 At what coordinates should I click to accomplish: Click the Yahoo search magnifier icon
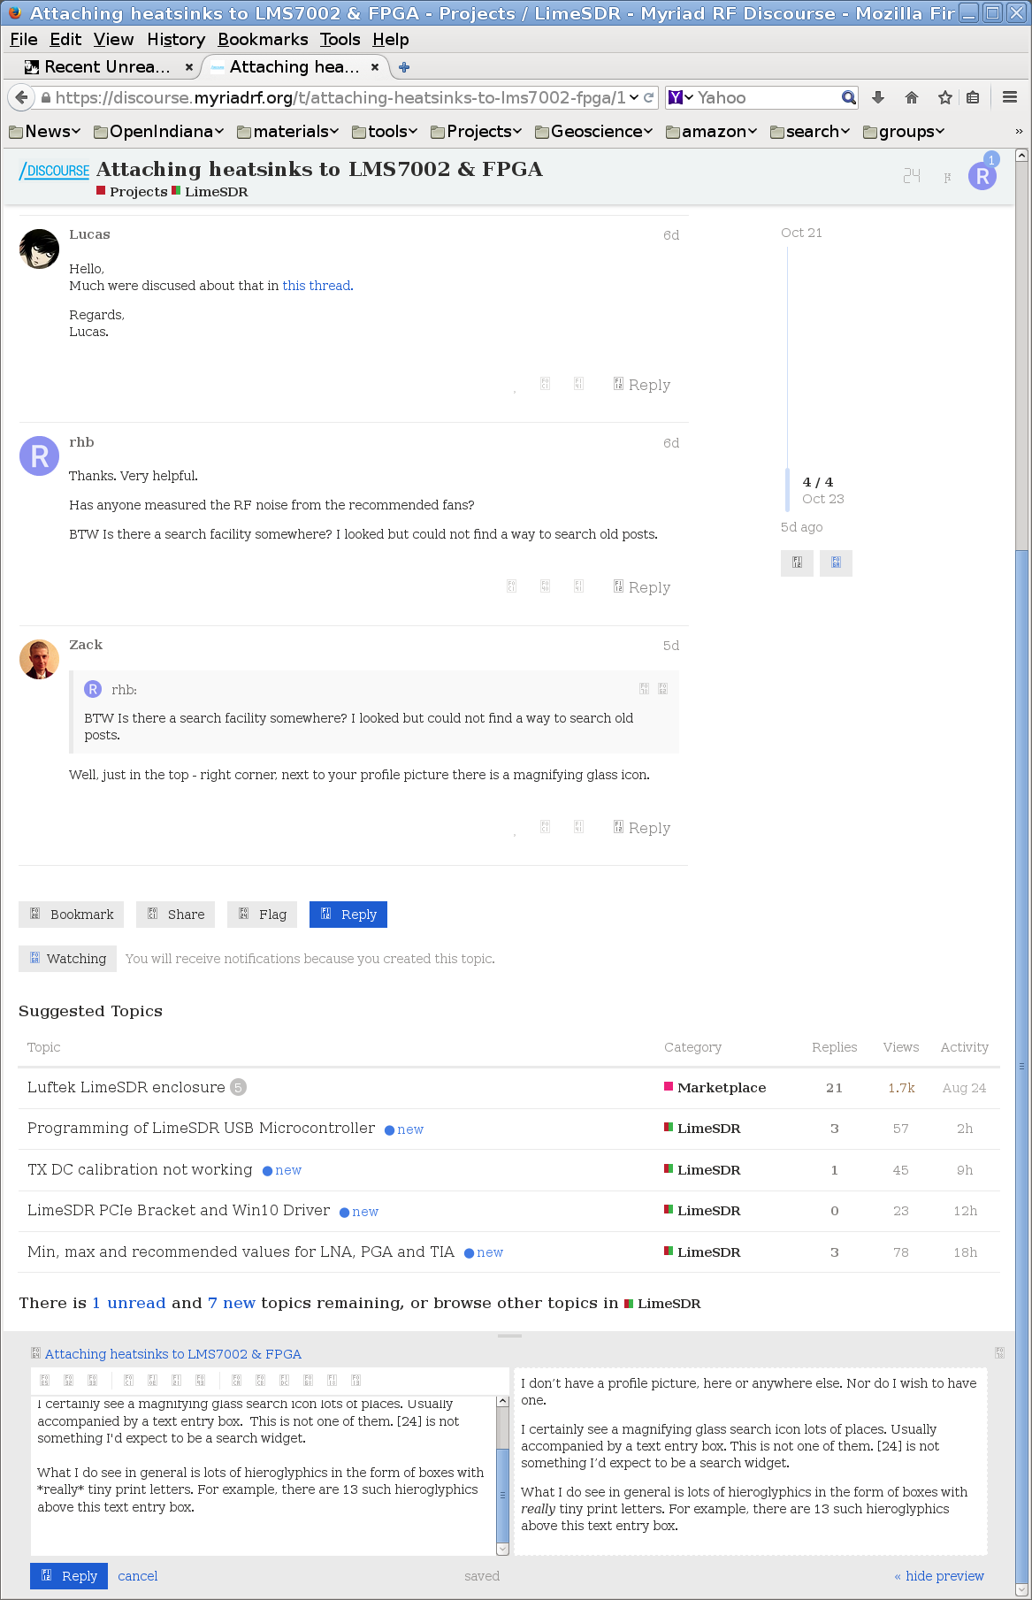coord(848,97)
